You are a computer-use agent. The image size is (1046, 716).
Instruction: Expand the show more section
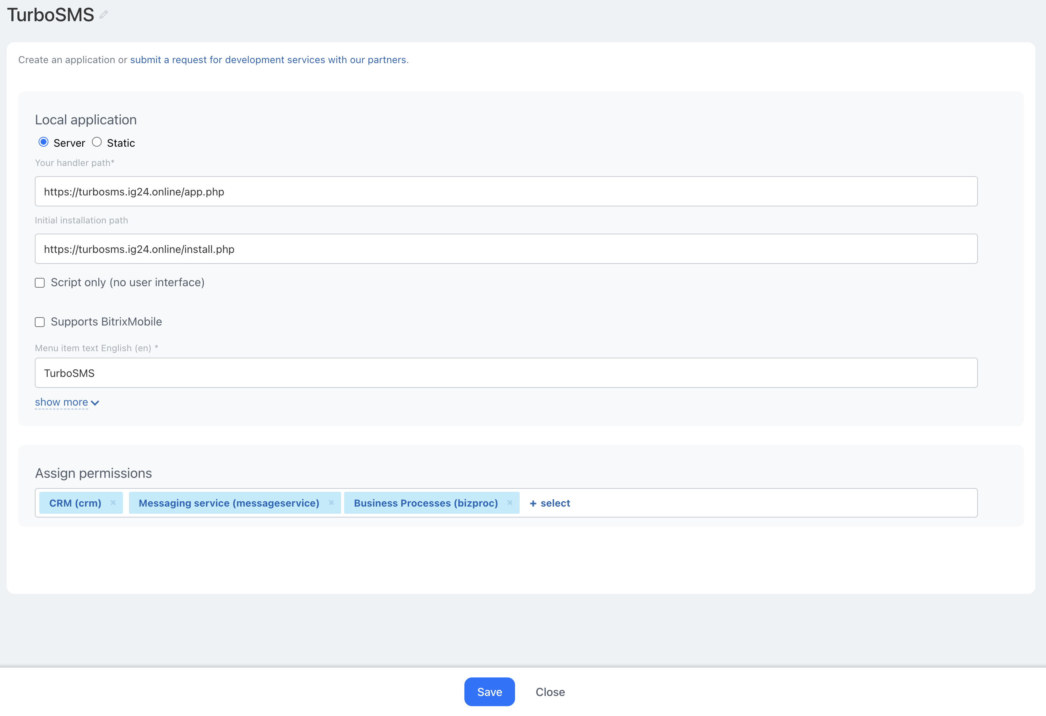click(67, 402)
